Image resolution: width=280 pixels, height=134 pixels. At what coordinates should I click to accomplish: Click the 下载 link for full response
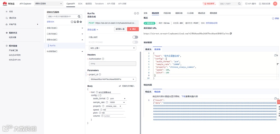[x=183, y=96]
